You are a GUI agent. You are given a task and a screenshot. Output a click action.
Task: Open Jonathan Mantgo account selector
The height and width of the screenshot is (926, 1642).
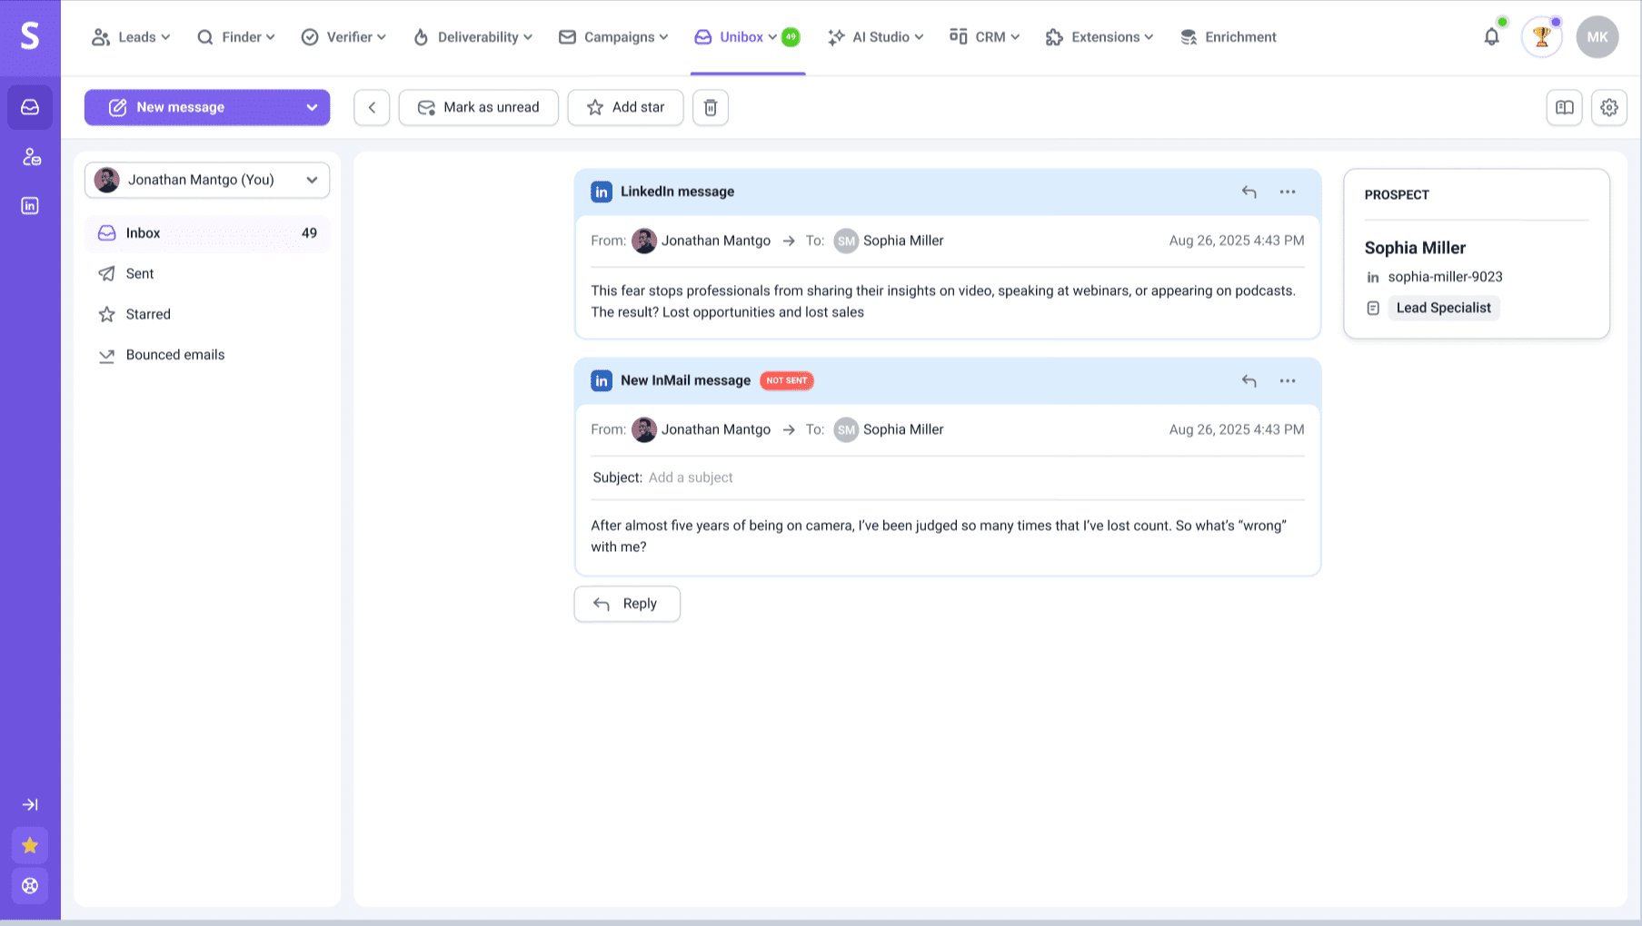click(x=207, y=180)
